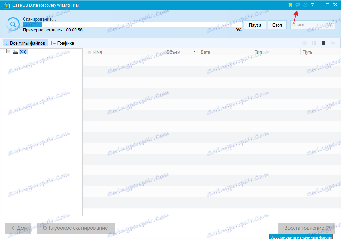Close the EaseUS Data Recovery window
This screenshot has width=341, height=239.
click(x=335, y=5)
